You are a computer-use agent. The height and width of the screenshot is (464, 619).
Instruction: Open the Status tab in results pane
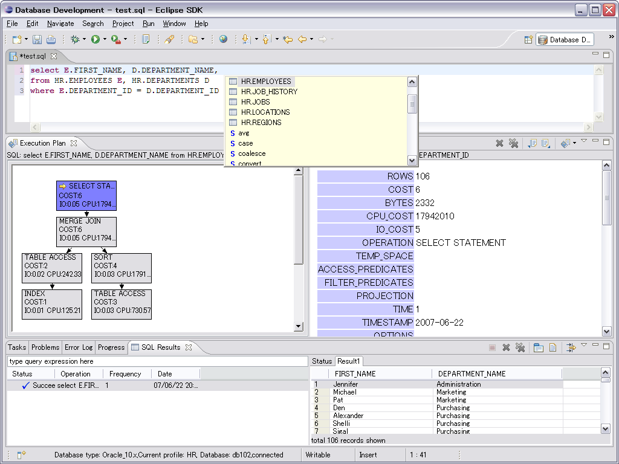[322, 361]
